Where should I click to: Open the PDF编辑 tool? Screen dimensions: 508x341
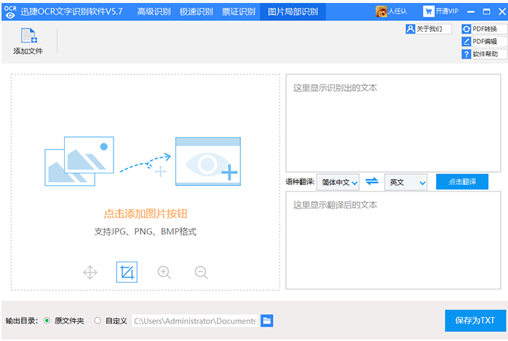pyautogui.click(x=480, y=42)
